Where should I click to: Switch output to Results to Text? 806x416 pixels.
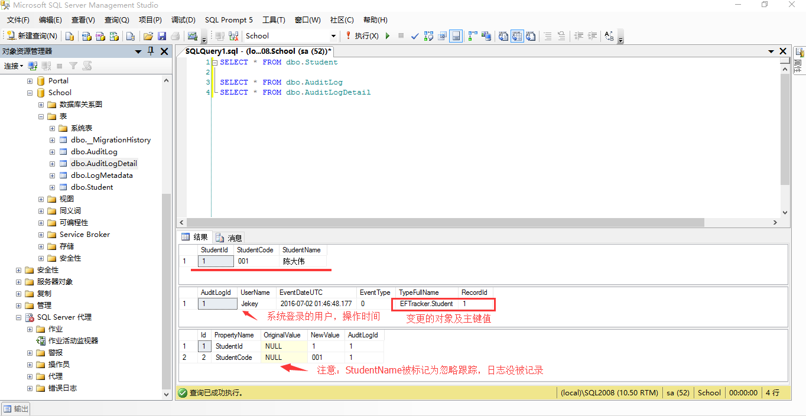click(x=503, y=36)
